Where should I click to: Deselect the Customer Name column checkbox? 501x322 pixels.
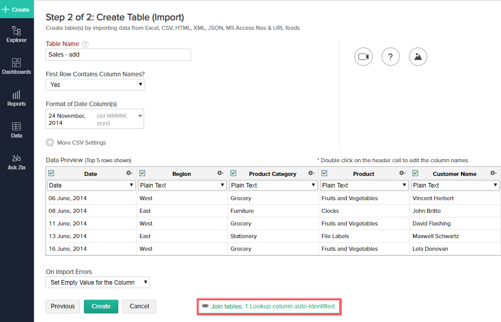[415, 173]
